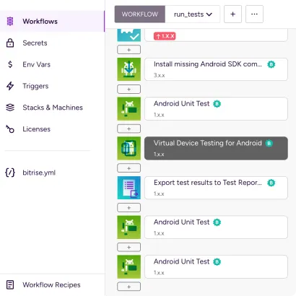Add step below Virtual Device Testing step
The width and height of the screenshot is (296, 296).
pos(129,168)
